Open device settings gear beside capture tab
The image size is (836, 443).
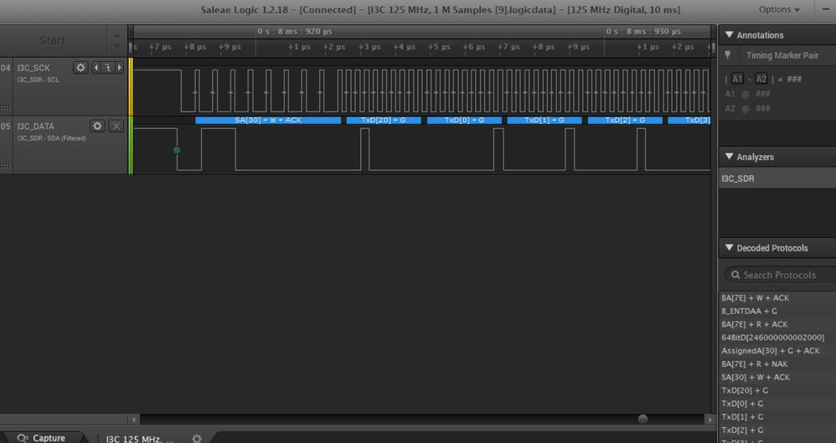197,438
